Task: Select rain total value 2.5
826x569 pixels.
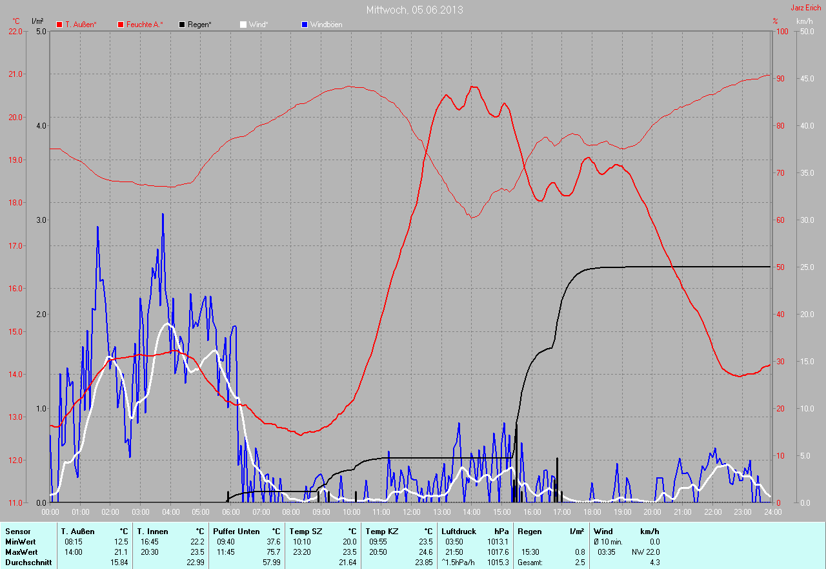Action: 580,563
